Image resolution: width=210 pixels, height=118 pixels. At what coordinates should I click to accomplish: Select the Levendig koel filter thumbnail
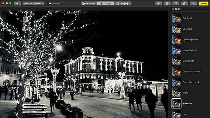177,50
